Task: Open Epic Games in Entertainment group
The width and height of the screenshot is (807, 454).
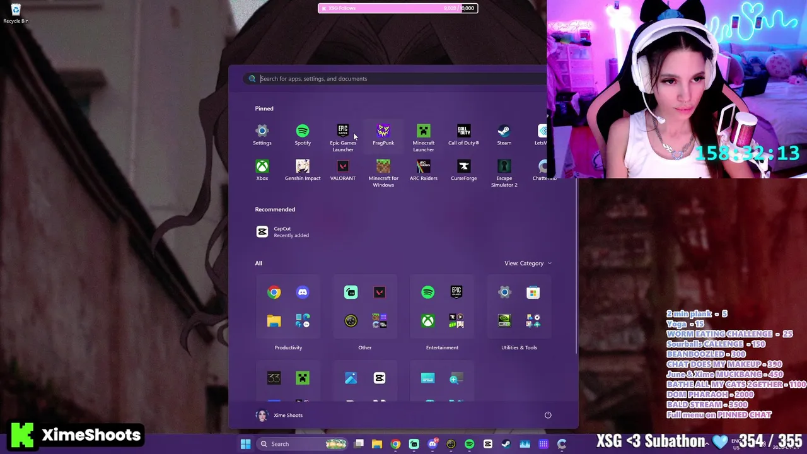Action: [456, 293]
